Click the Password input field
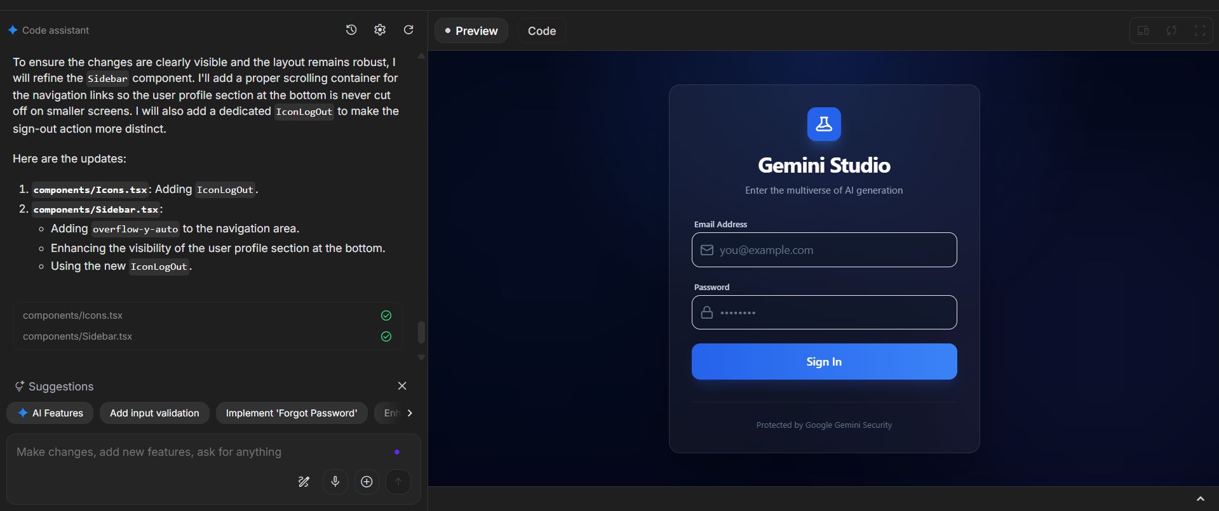This screenshot has height=511, width=1219. tap(824, 312)
